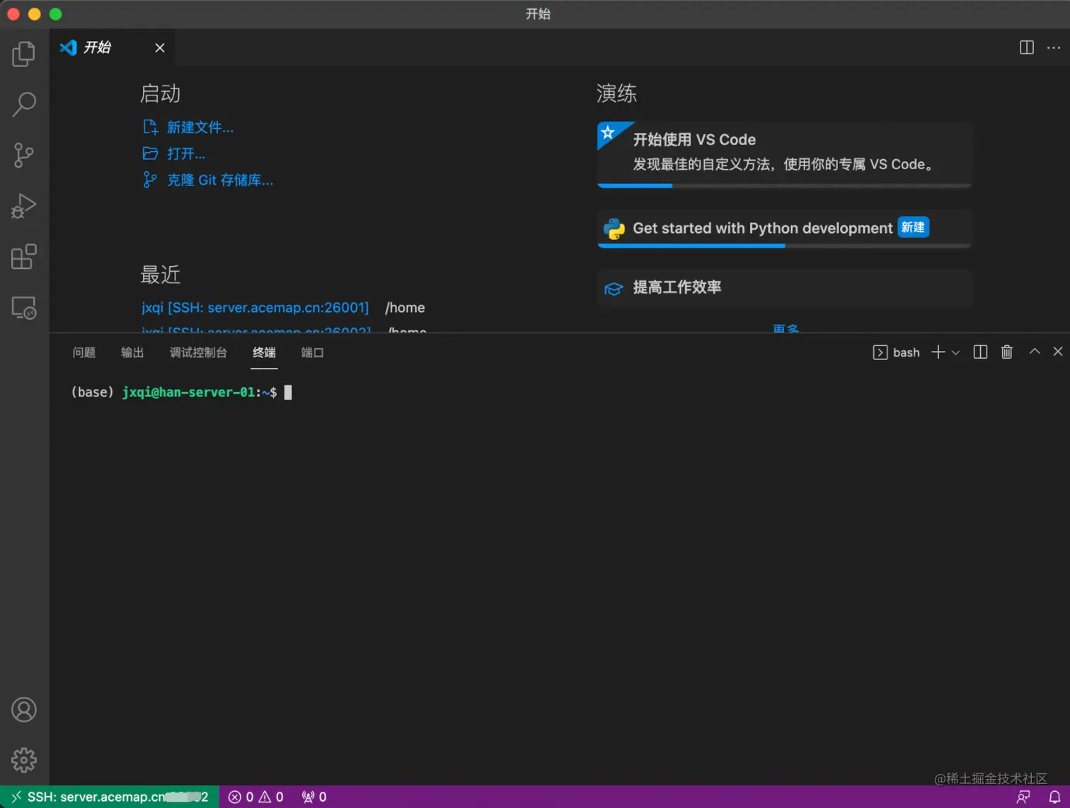The image size is (1070, 808).
Task: Click the SSH remote status indicator
Action: click(x=110, y=797)
